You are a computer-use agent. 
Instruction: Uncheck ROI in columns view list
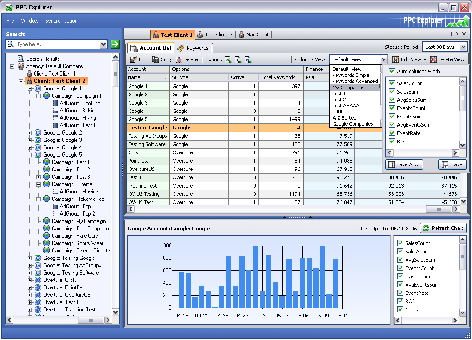[x=392, y=141]
